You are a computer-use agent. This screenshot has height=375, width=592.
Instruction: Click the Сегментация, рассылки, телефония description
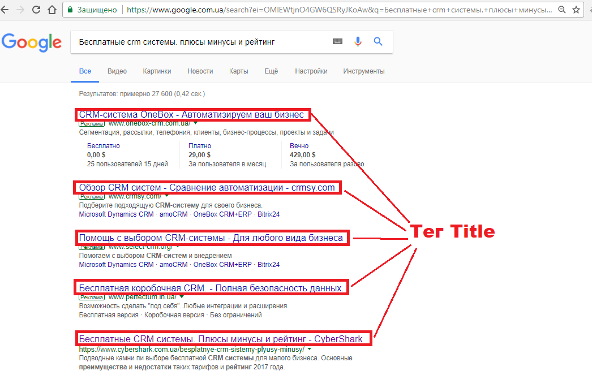206,132
